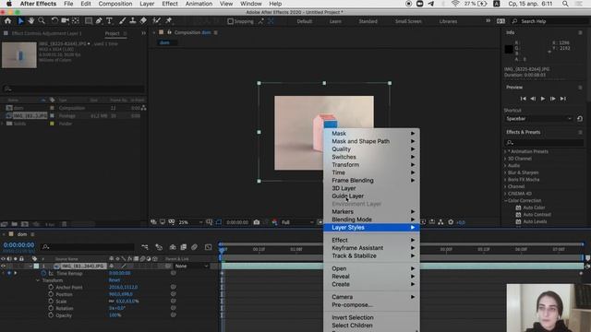
Task: Click the Draft 3D icon in timeline
Action: coord(159,247)
